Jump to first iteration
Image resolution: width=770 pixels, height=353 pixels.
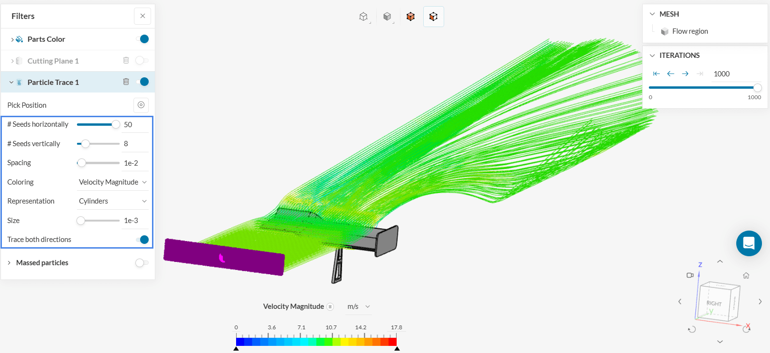[656, 74]
